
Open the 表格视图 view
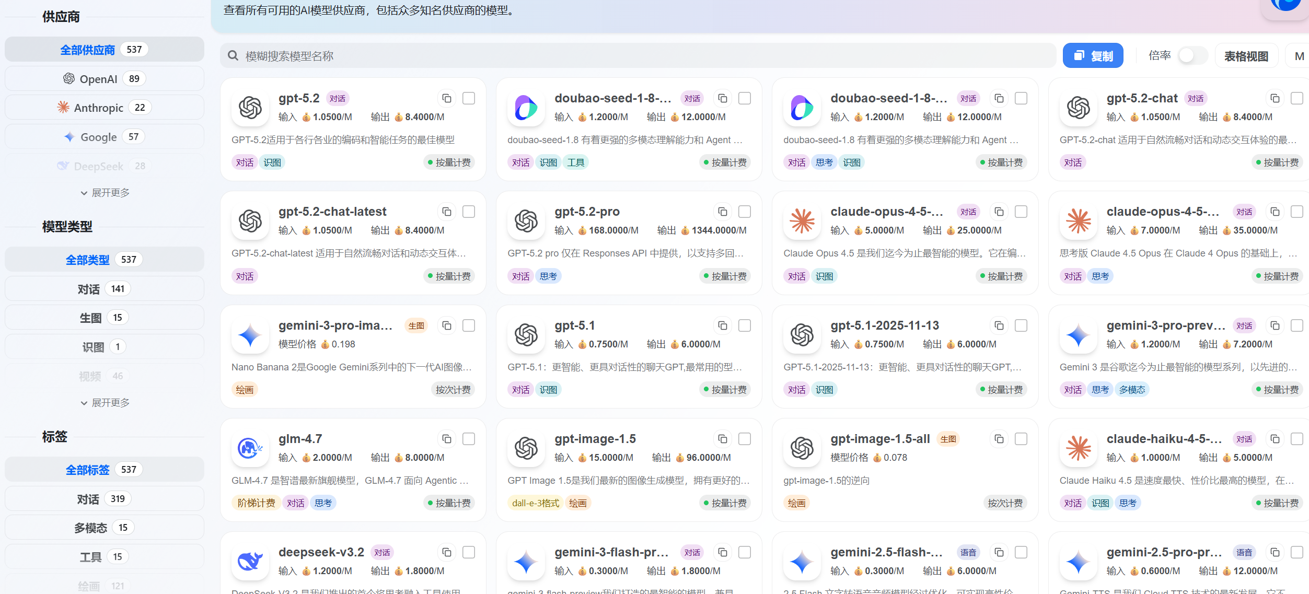point(1247,55)
